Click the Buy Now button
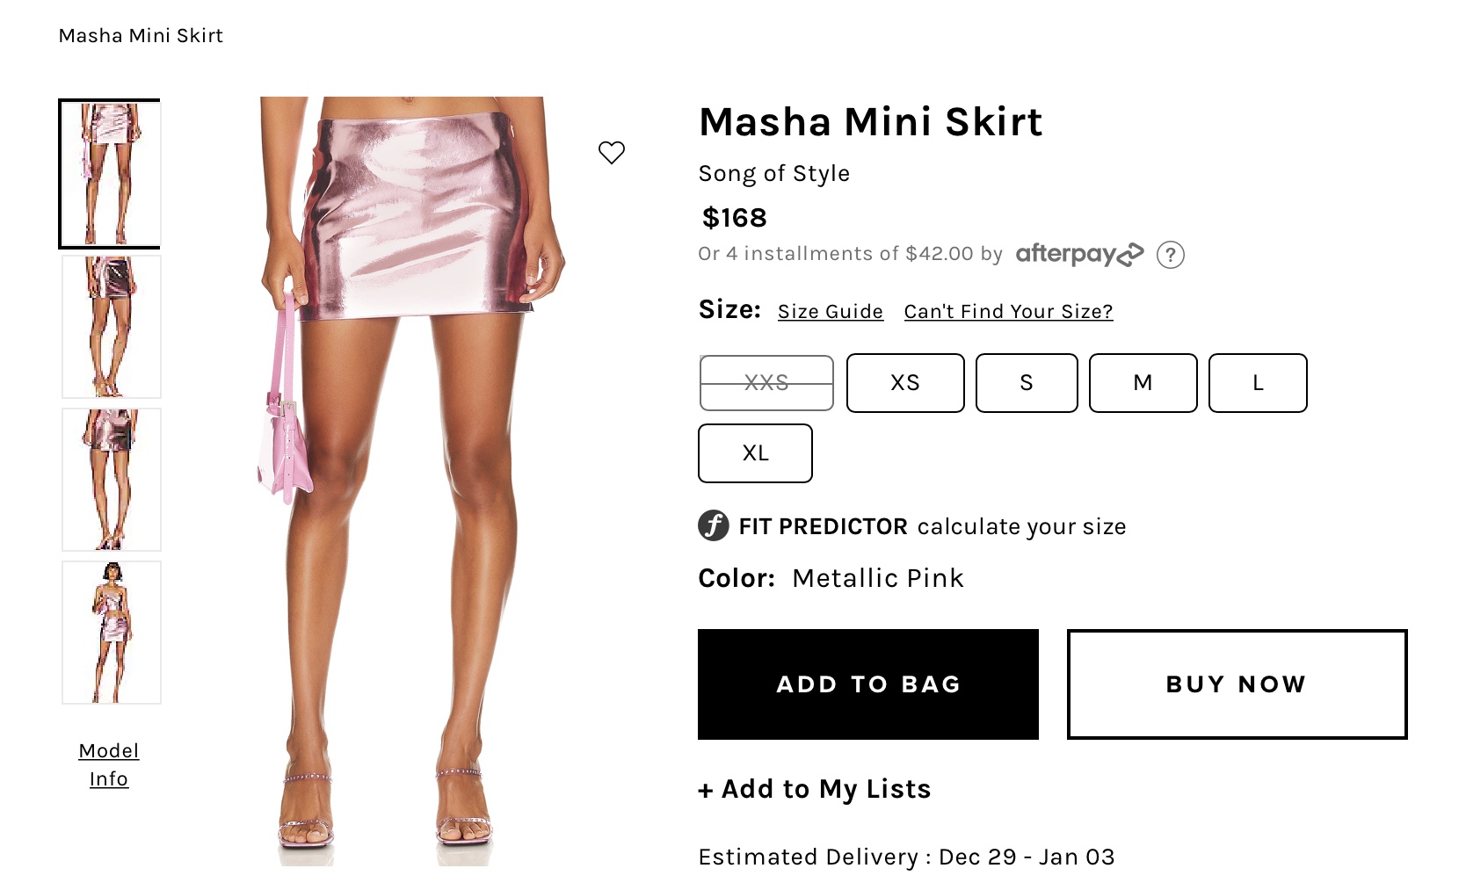Screen dimensions: 1466x890 click(1237, 684)
